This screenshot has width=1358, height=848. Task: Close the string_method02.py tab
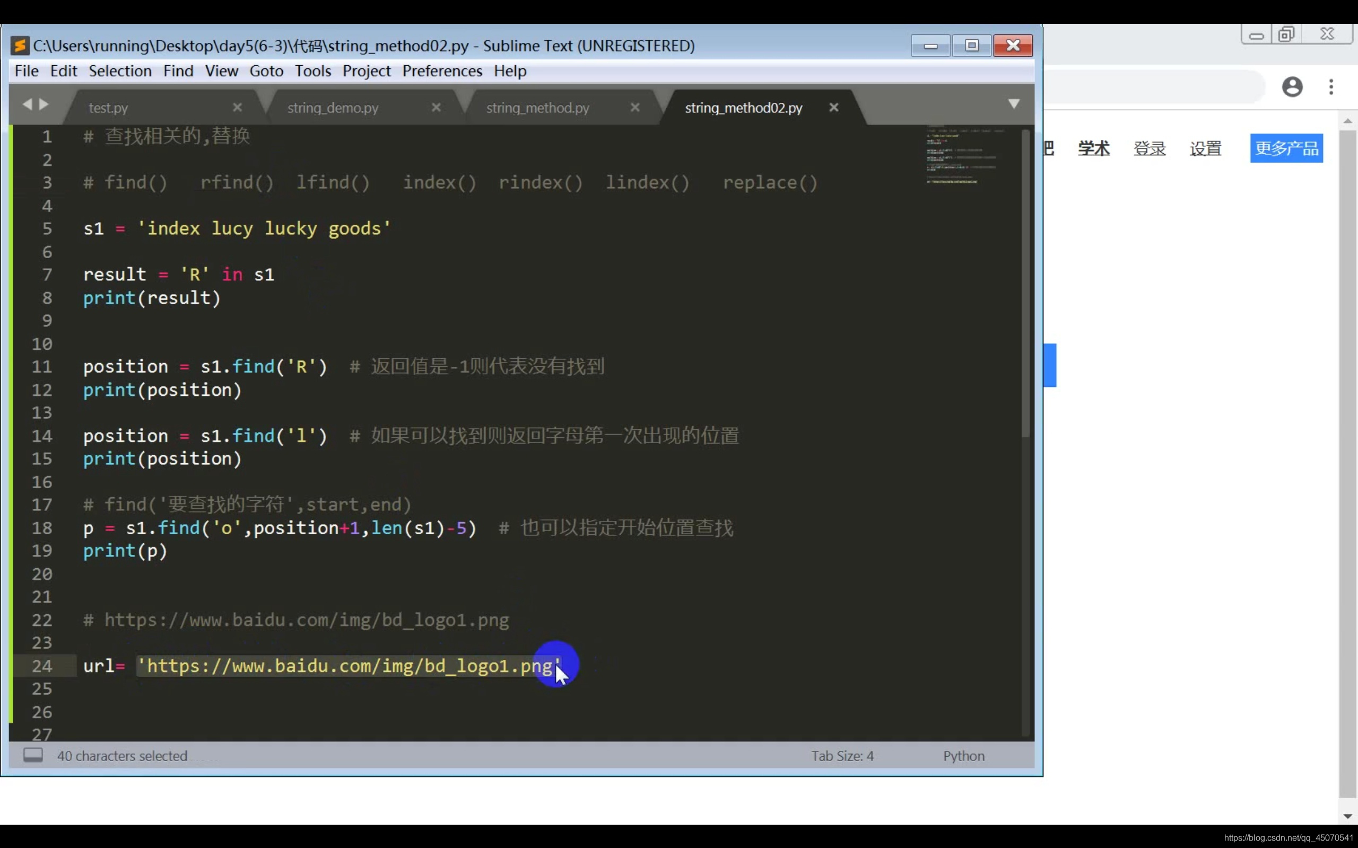coord(834,107)
